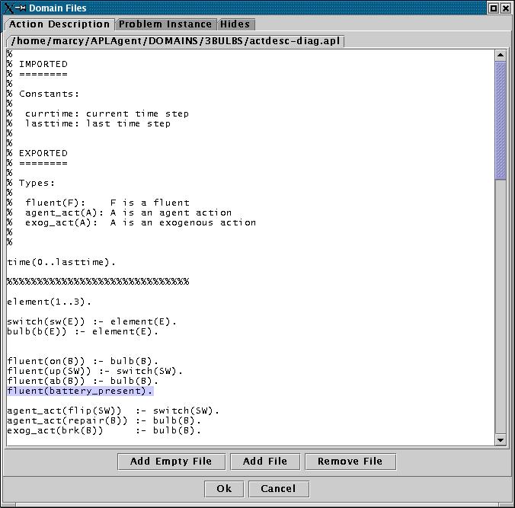Close the Domain Files window
Screen dimensions: 515x508
(507, 8)
